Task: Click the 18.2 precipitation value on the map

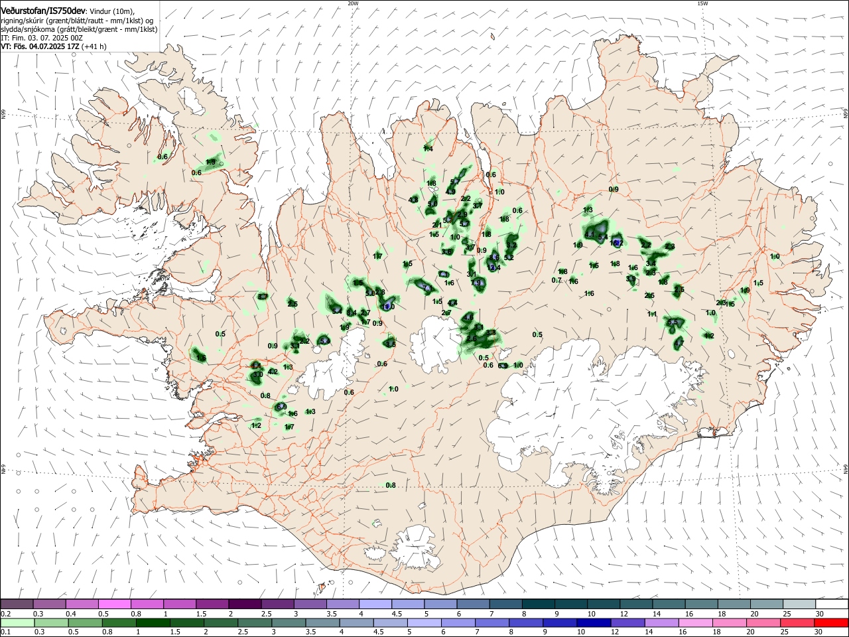Action: coord(616,244)
